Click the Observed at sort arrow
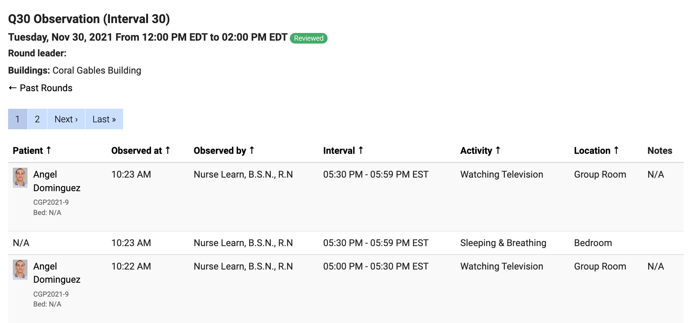 [x=168, y=150]
